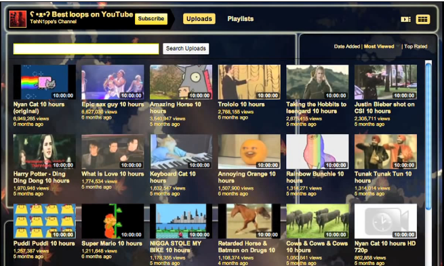The image size is (444, 266).
Task: Click title Justin Bieber shot on CSI
Action: [384, 108]
